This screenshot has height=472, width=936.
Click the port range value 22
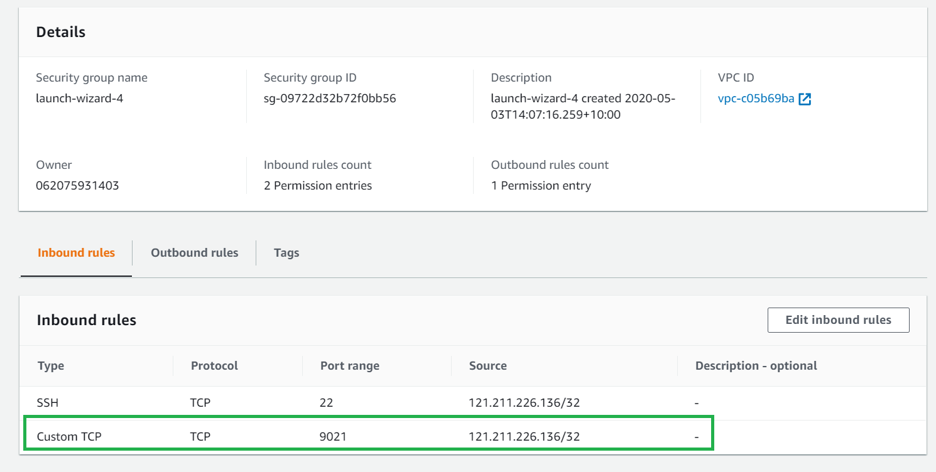point(327,403)
